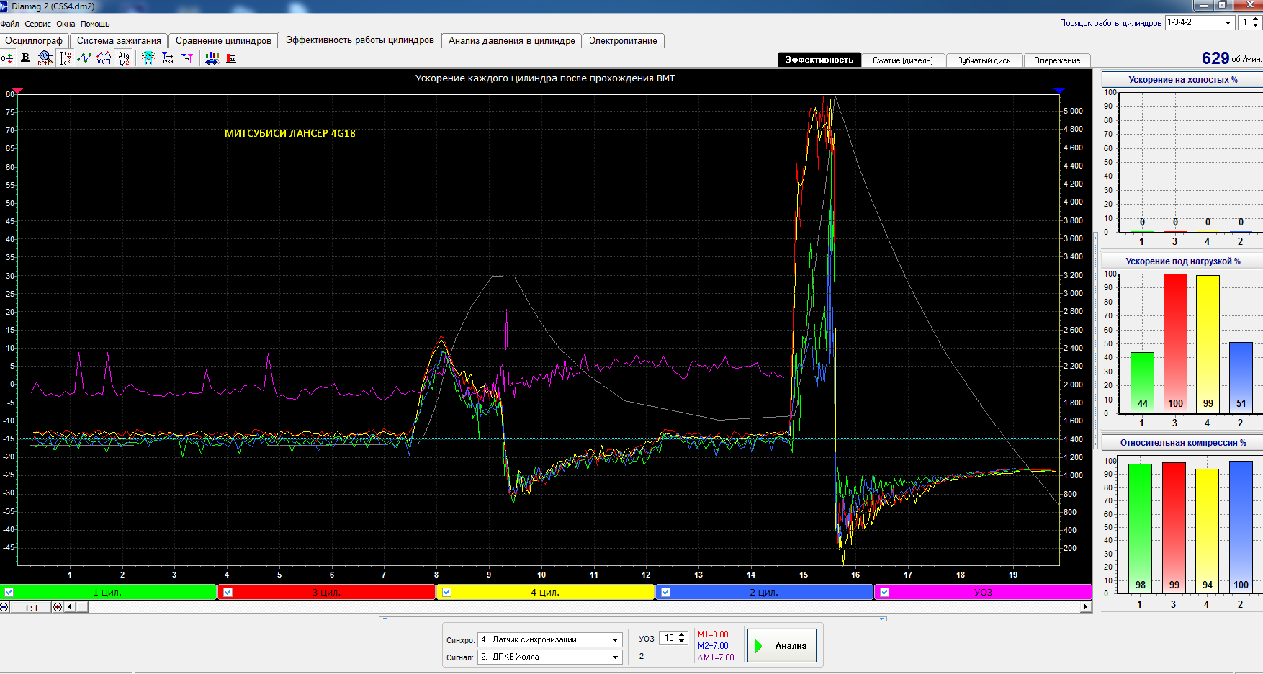Click the car with bar chart icon

point(212,58)
